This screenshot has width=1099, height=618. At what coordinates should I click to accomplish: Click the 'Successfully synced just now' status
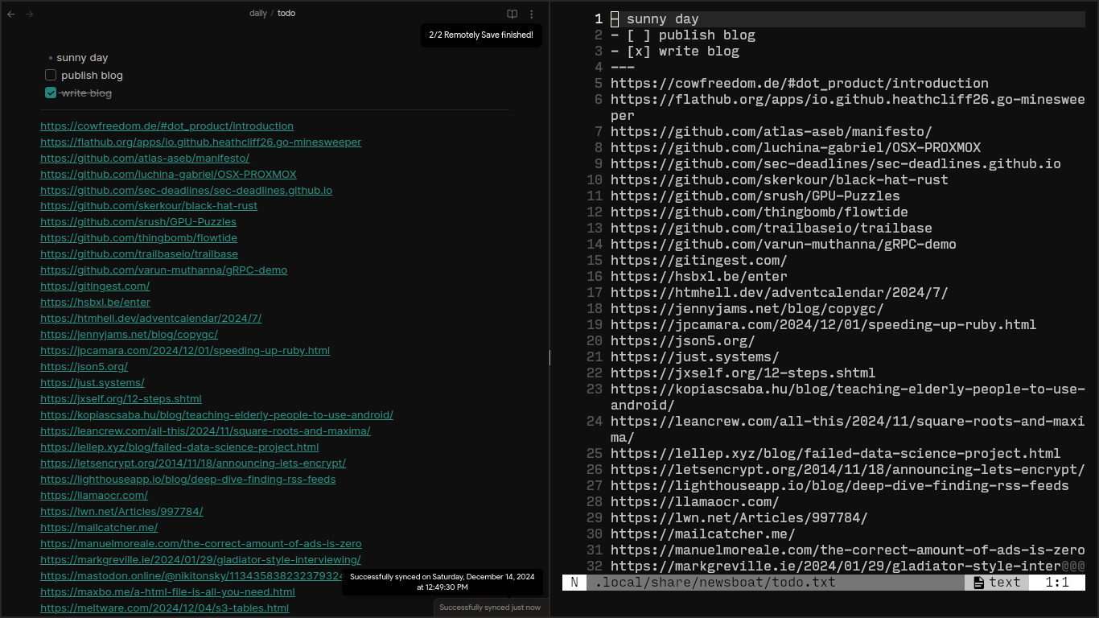point(490,608)
